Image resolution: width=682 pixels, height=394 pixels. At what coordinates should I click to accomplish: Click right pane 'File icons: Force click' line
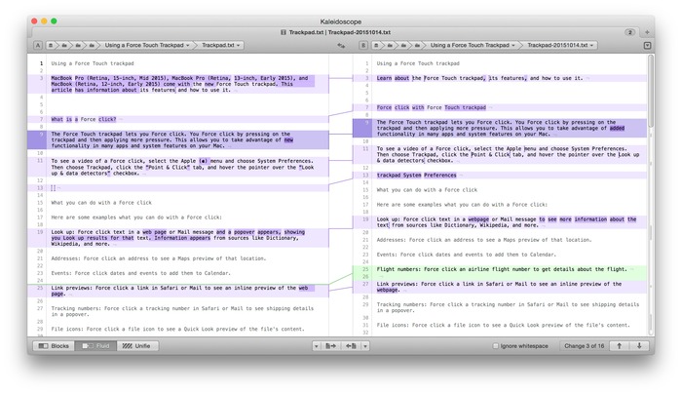[503, 325]
